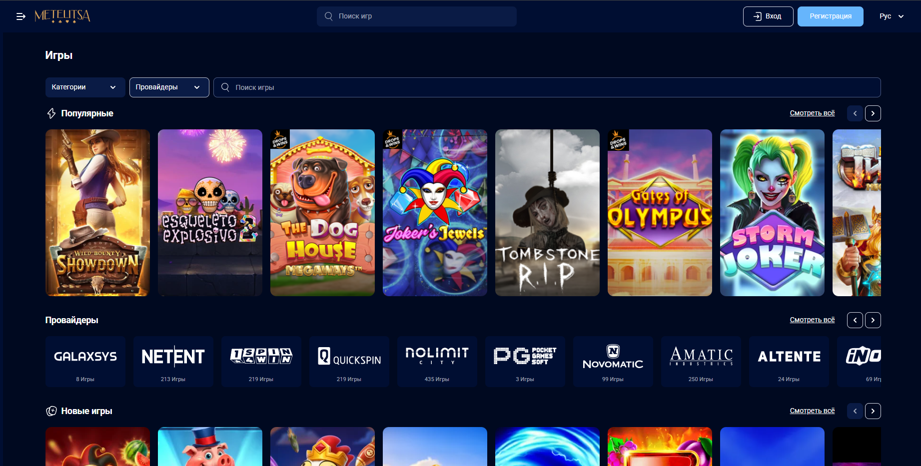Screen dimensions: 921x466
Task: Click the 435 Игры count text
Action: (x=437, y=380)
